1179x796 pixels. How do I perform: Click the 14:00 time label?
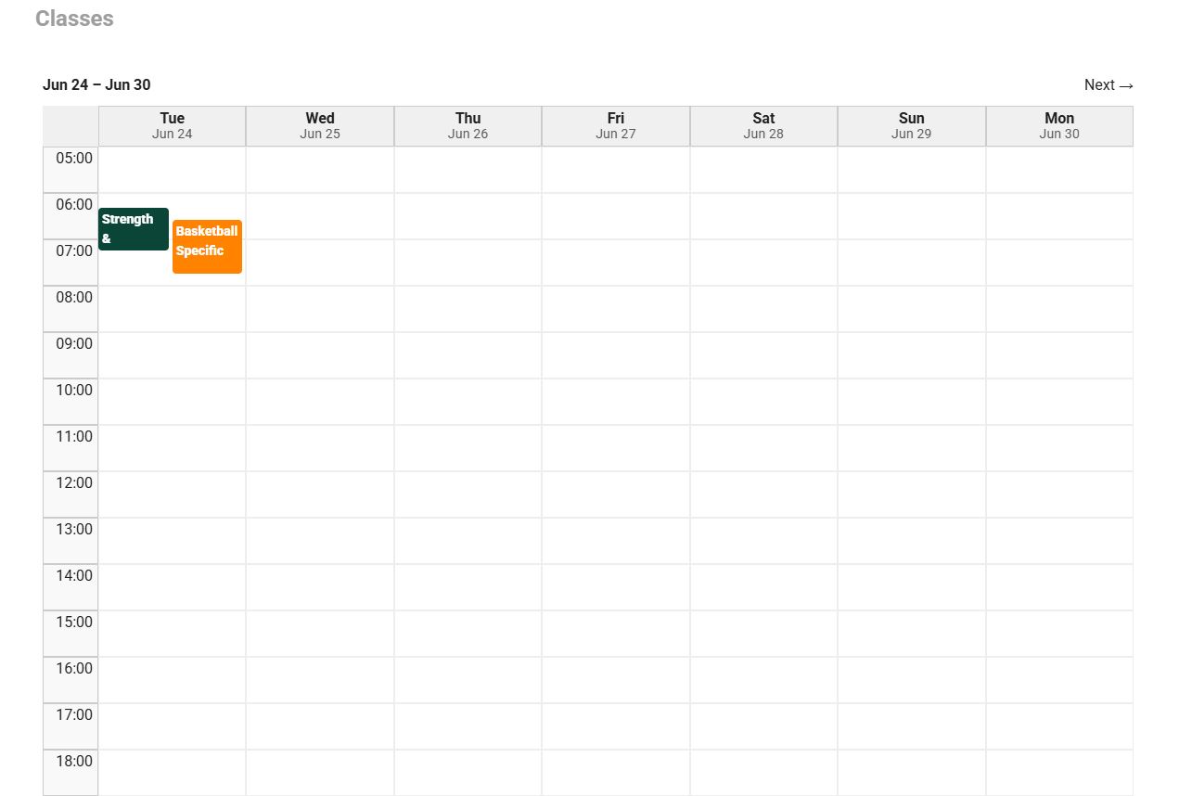[74, 576]
